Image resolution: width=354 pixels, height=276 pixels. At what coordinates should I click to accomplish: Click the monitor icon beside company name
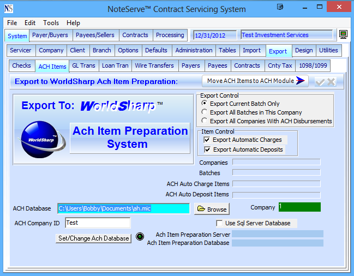click(343, 35)
